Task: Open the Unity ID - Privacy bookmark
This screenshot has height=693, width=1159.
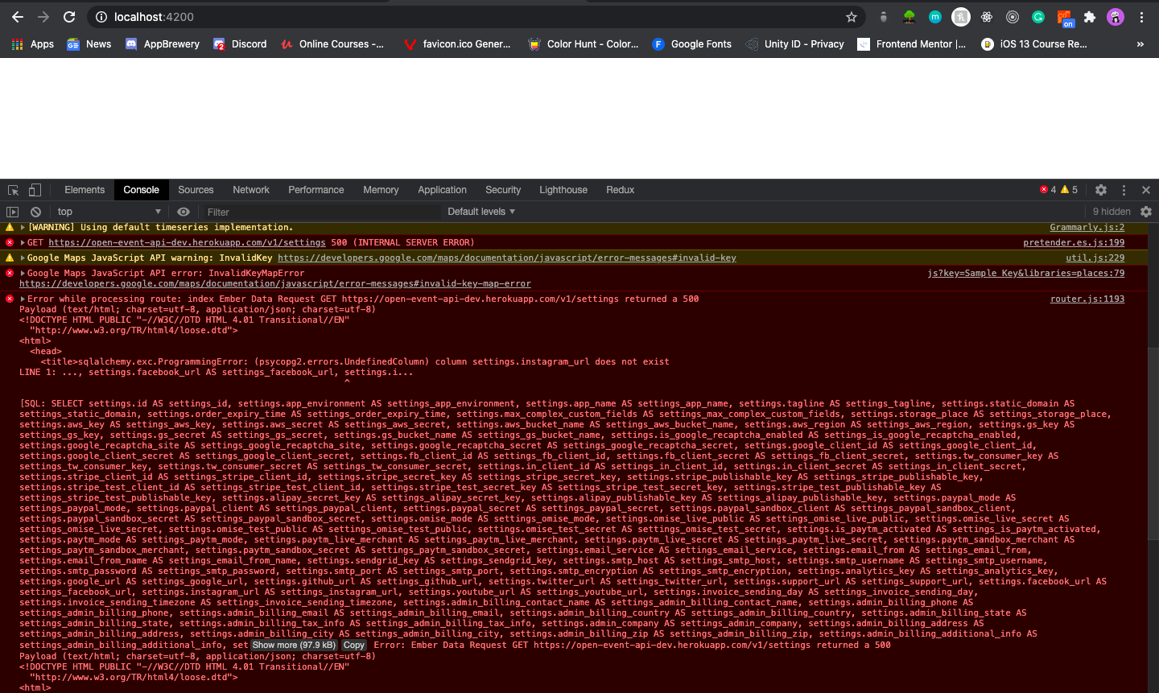Action: click(795, 44)
